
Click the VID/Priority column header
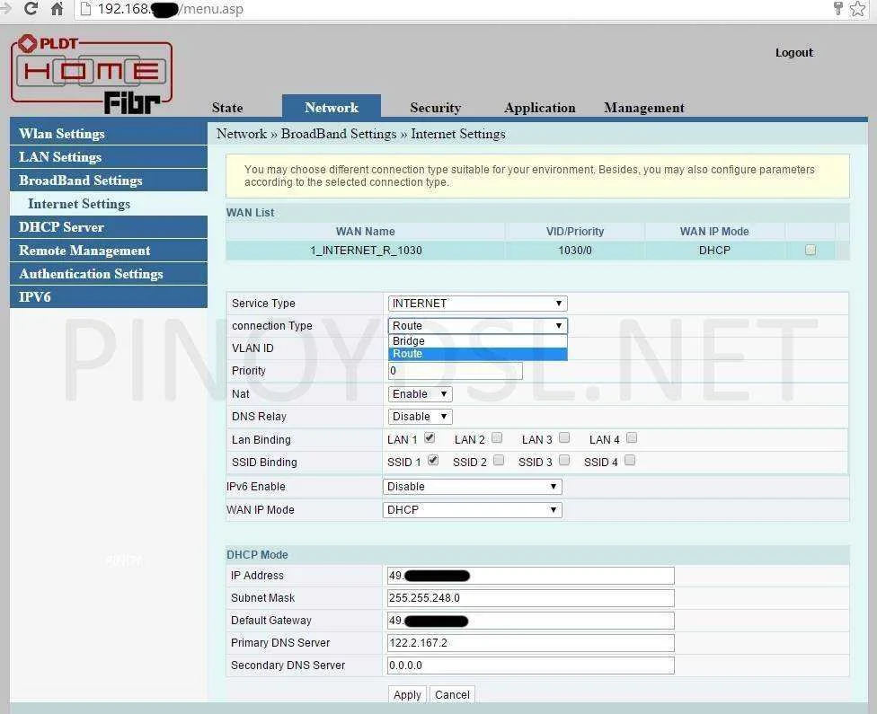[575, 231]
